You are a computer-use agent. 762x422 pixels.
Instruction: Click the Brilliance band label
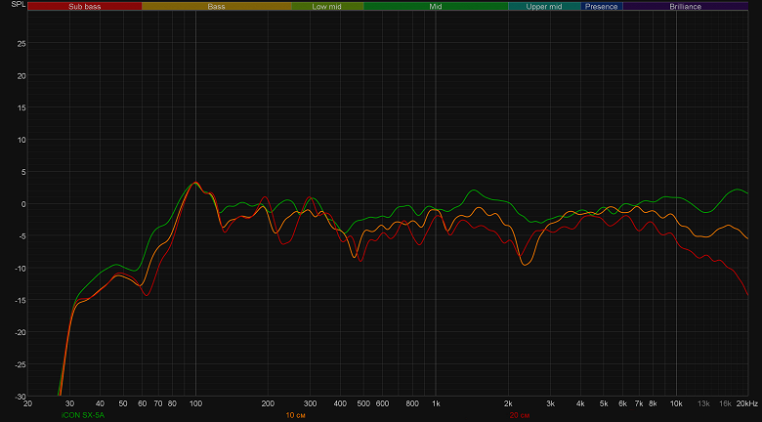coord(685,6)
